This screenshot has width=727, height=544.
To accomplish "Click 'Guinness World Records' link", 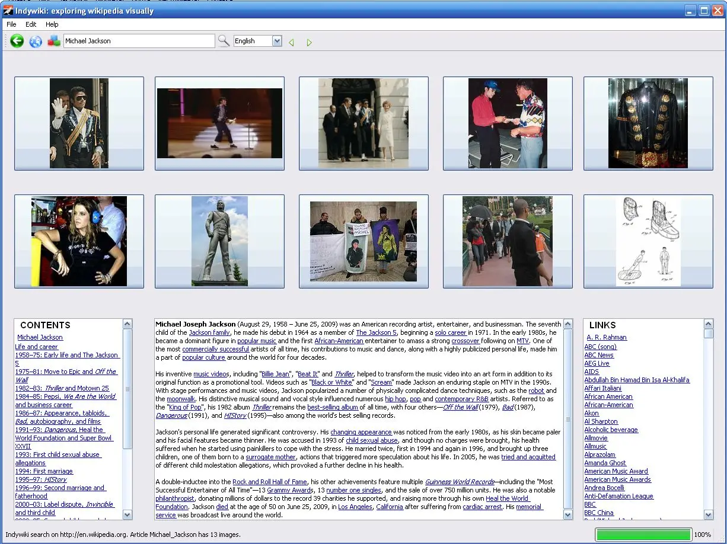I will [x=460, y=482].
